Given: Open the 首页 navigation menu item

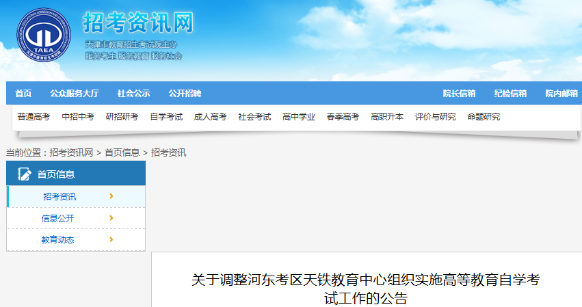Looking at the screenshot, I should click(23, 94).
